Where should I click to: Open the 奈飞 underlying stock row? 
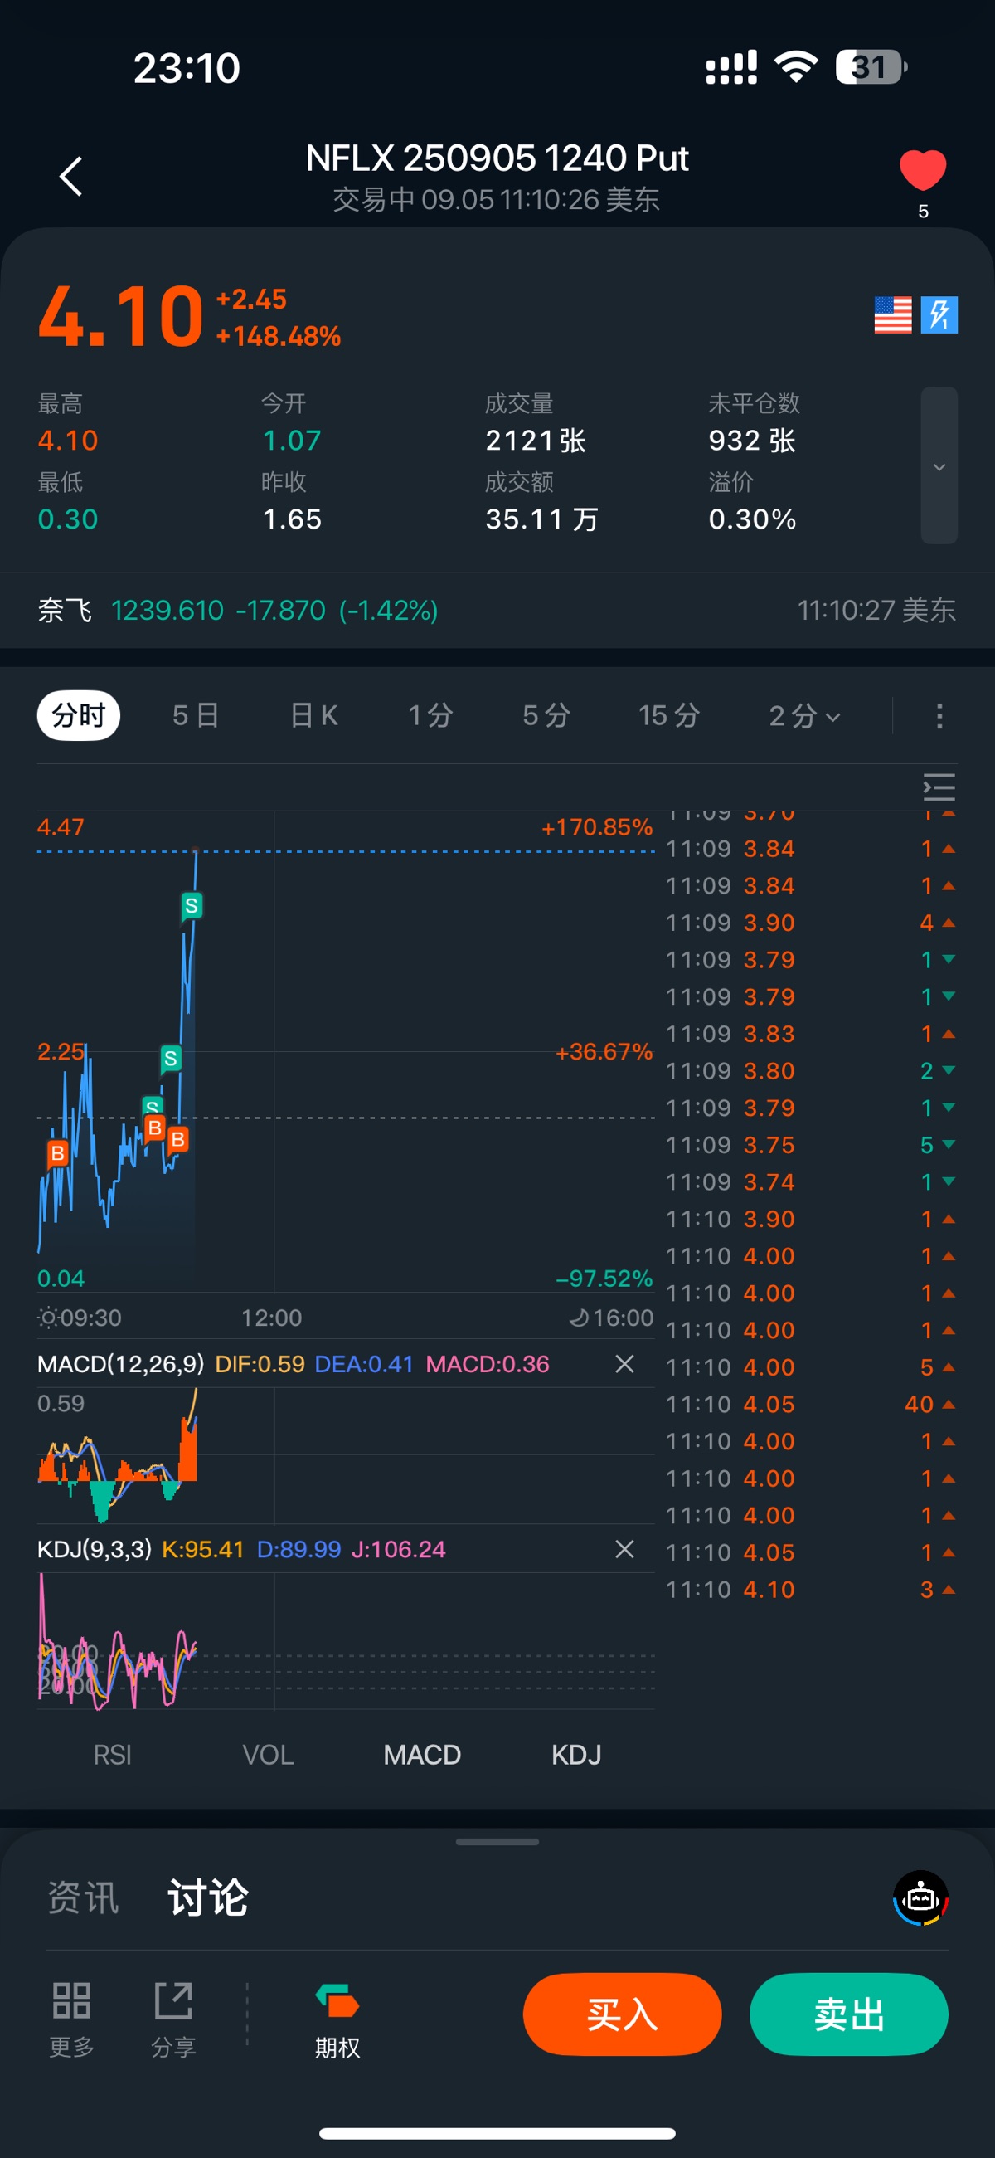point(498,610)
